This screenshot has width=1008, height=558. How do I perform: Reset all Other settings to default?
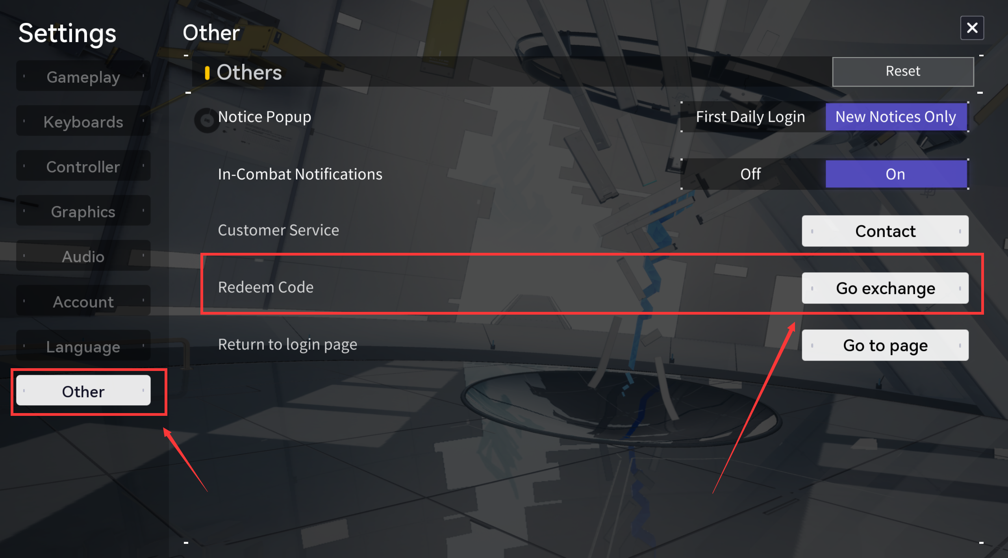[903, 71]
